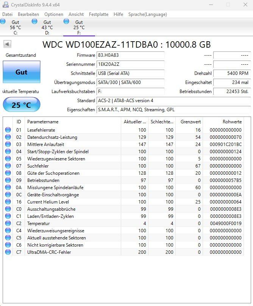253x306 pixels.
Task: Click the Firmware field 83.H0A83
Action: [130, 55]
